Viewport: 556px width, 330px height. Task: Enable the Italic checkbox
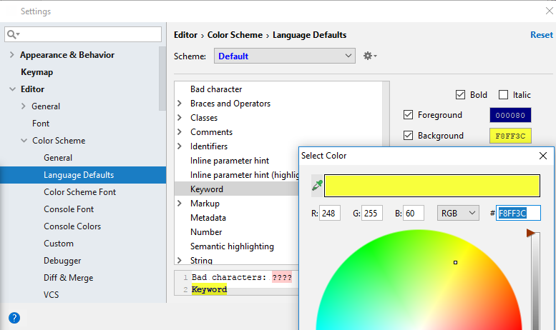pyautogui.click(x=503, y=95)
